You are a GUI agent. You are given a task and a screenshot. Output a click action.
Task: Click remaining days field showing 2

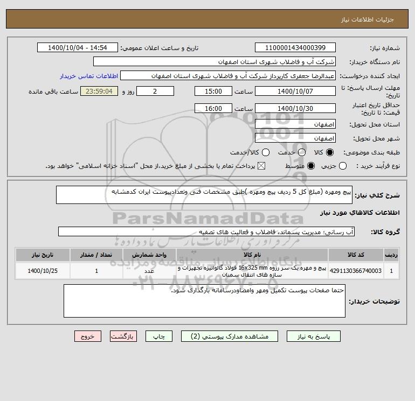pyautogui.click(x=155, y=91)
